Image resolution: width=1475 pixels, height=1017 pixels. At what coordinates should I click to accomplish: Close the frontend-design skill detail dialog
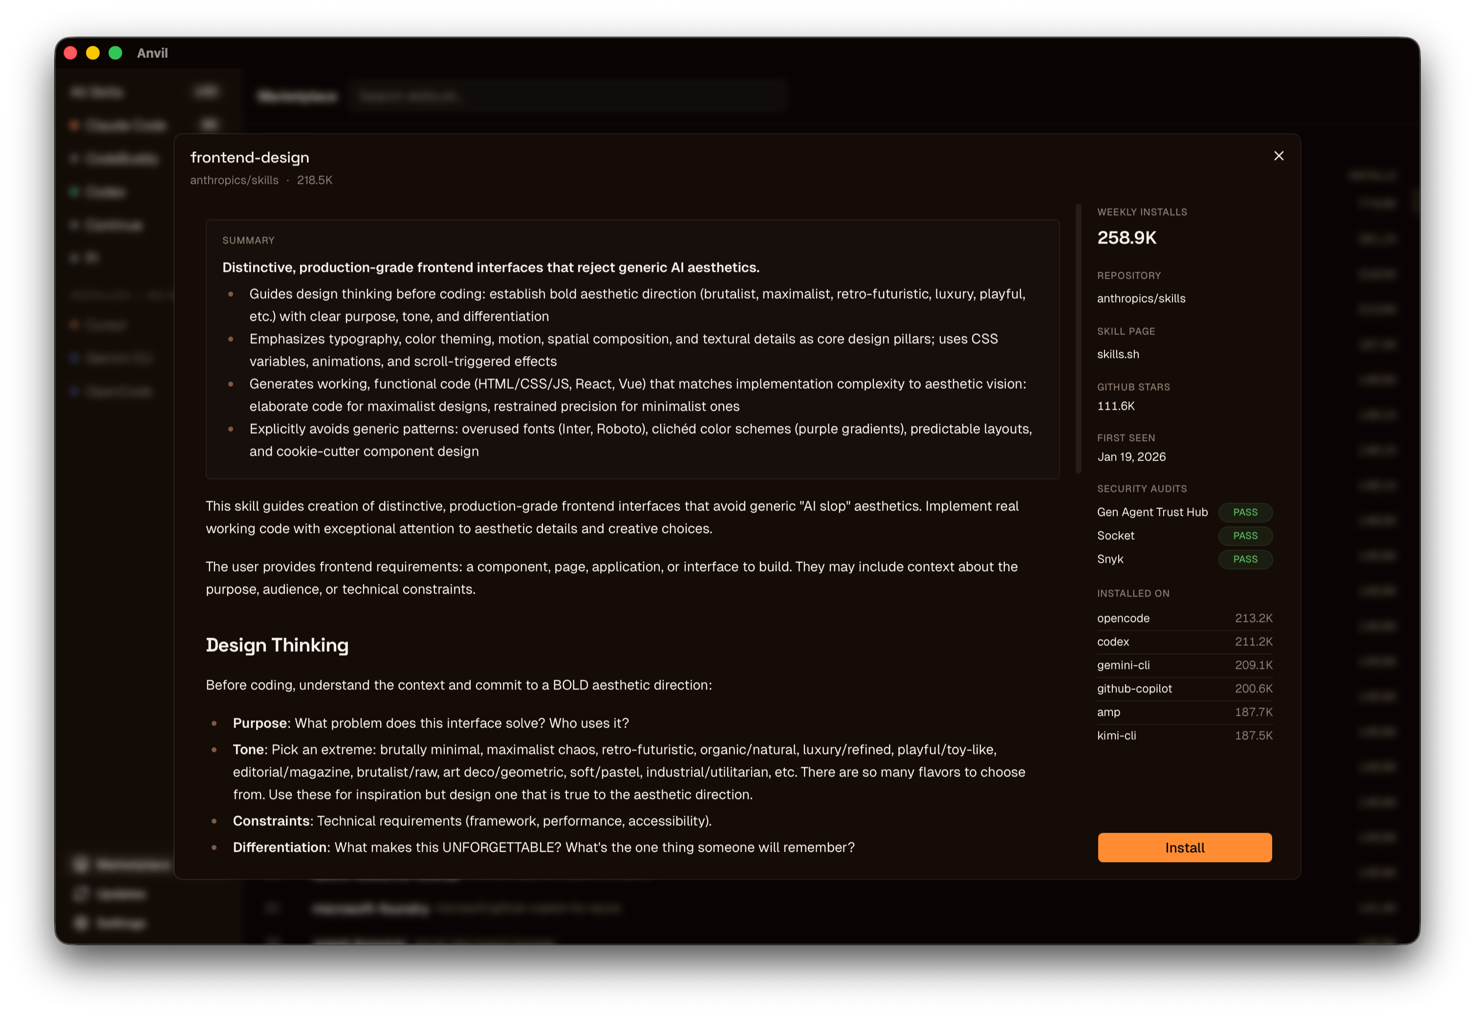[1279, 155]
